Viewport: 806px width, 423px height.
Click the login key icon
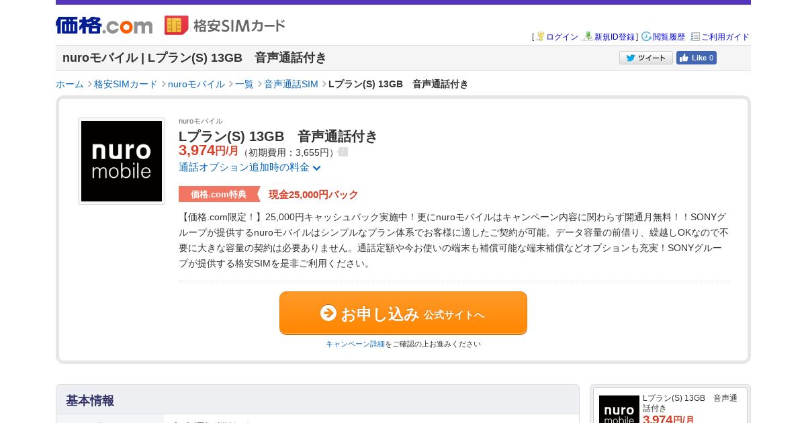tap(540, 36)
